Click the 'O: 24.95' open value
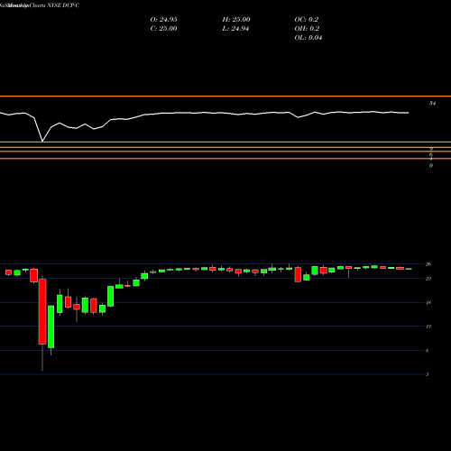Screen dimensions: 451x451 (x=163, y=20)
